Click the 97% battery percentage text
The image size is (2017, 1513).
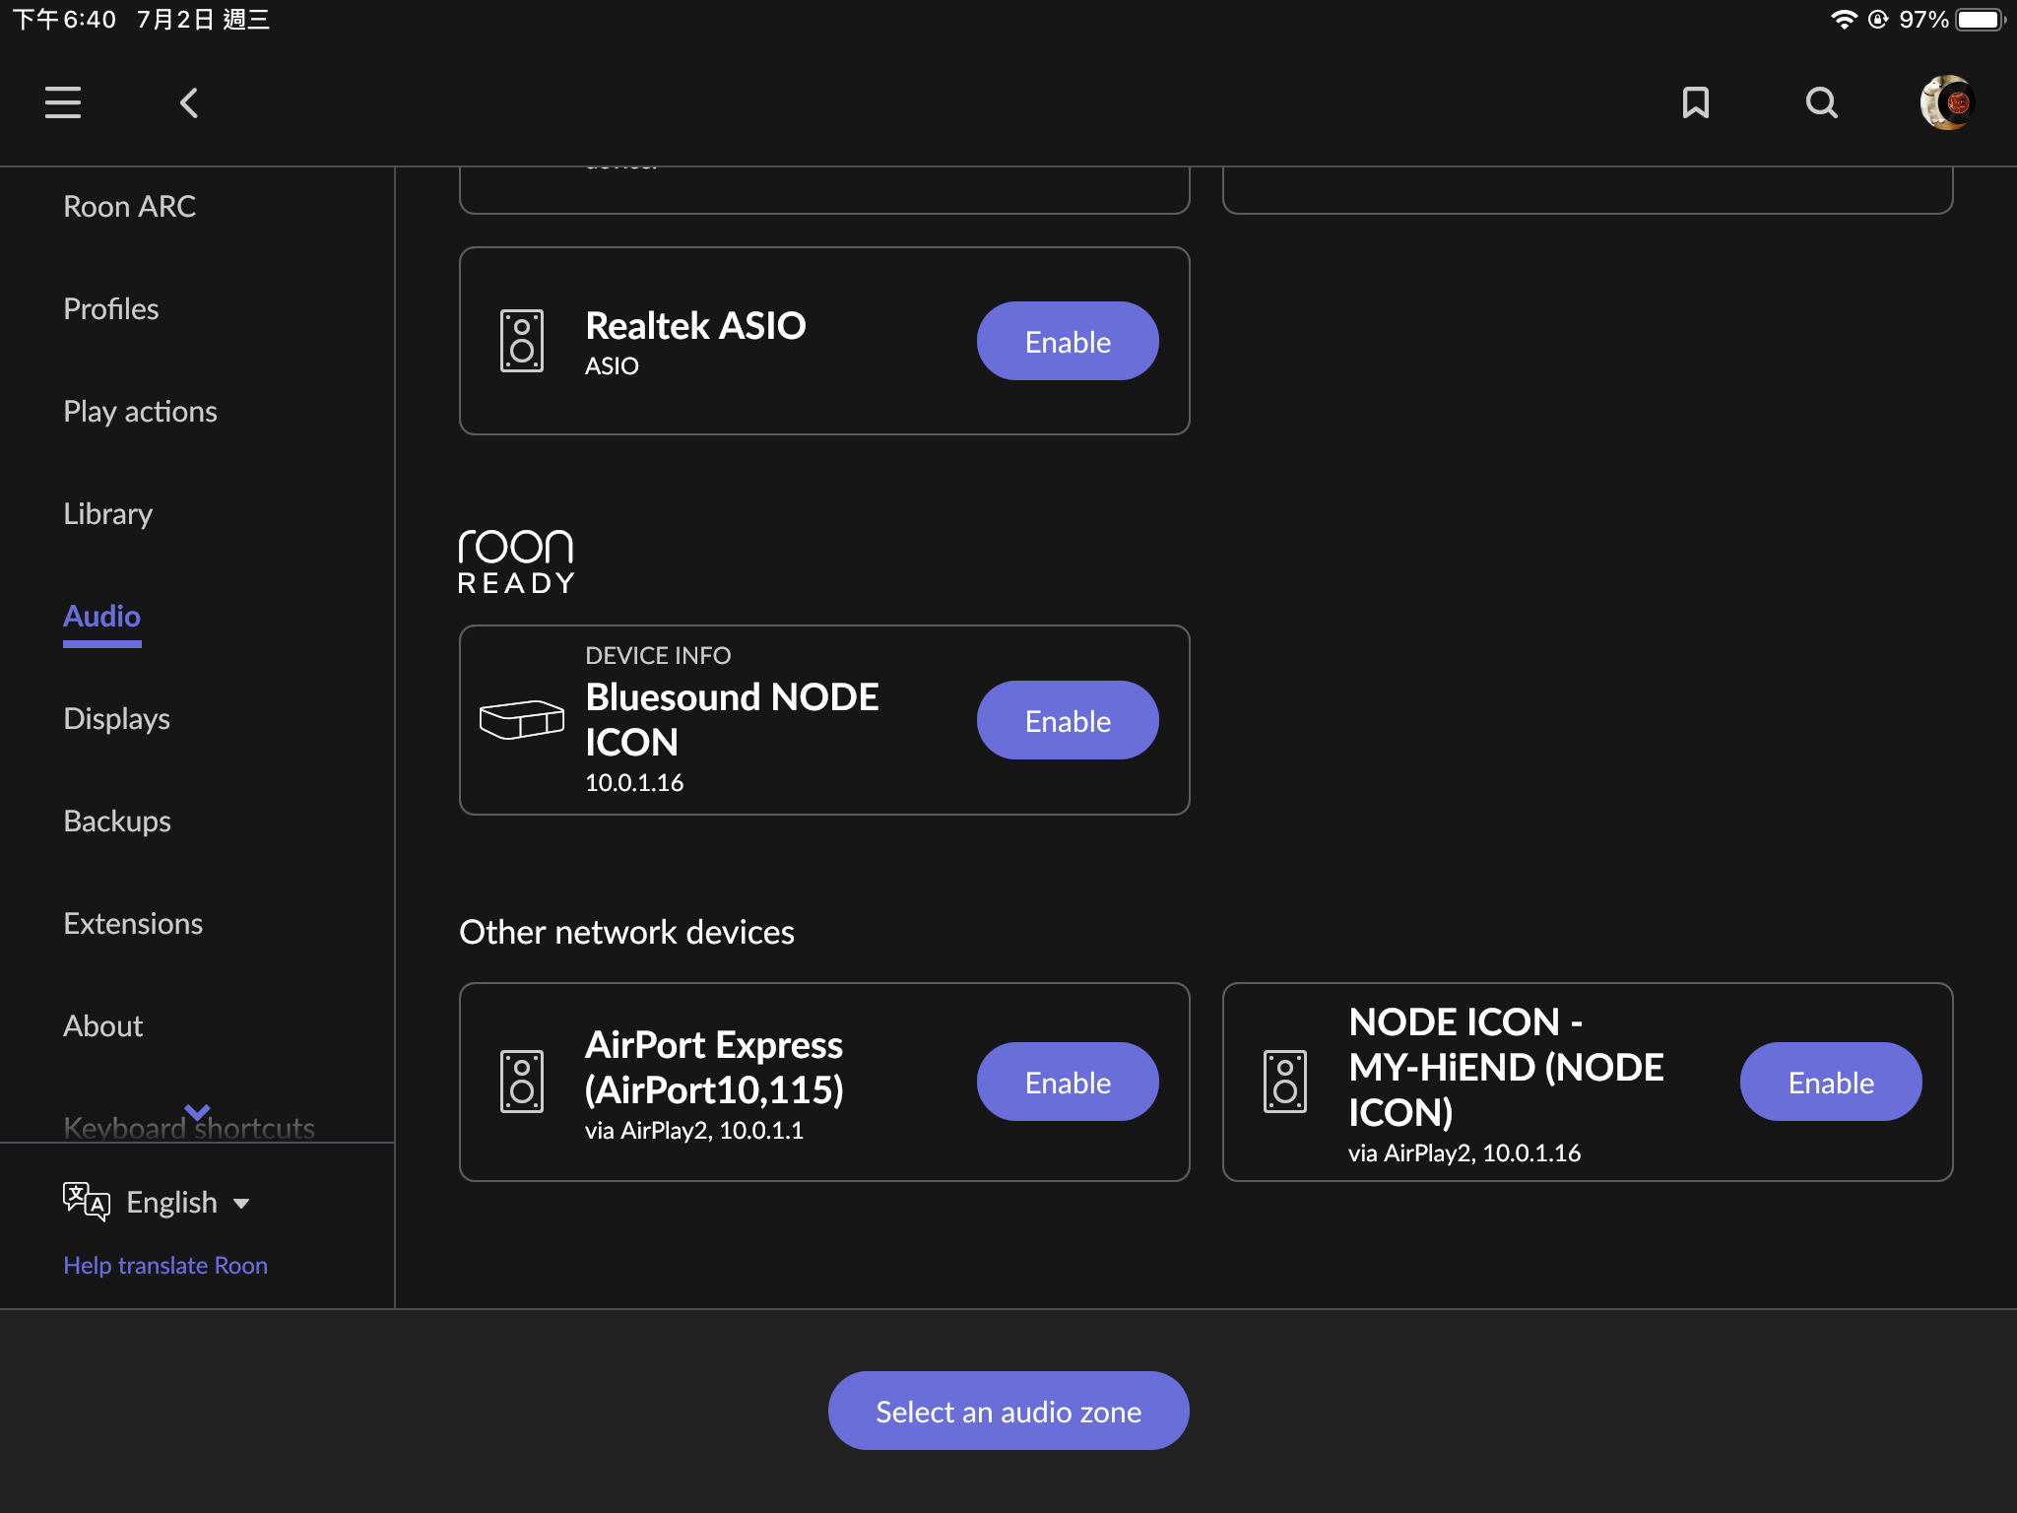(1923, 20)
